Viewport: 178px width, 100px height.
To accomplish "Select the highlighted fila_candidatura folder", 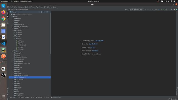I will pyautogui.click(x=30, y=77).
